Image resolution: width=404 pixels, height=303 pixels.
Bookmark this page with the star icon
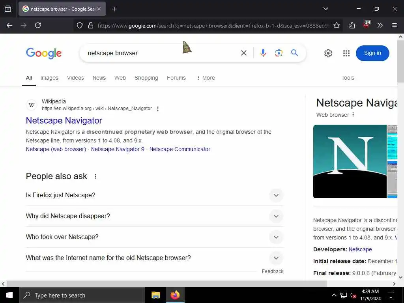click(x=337, y=25)
